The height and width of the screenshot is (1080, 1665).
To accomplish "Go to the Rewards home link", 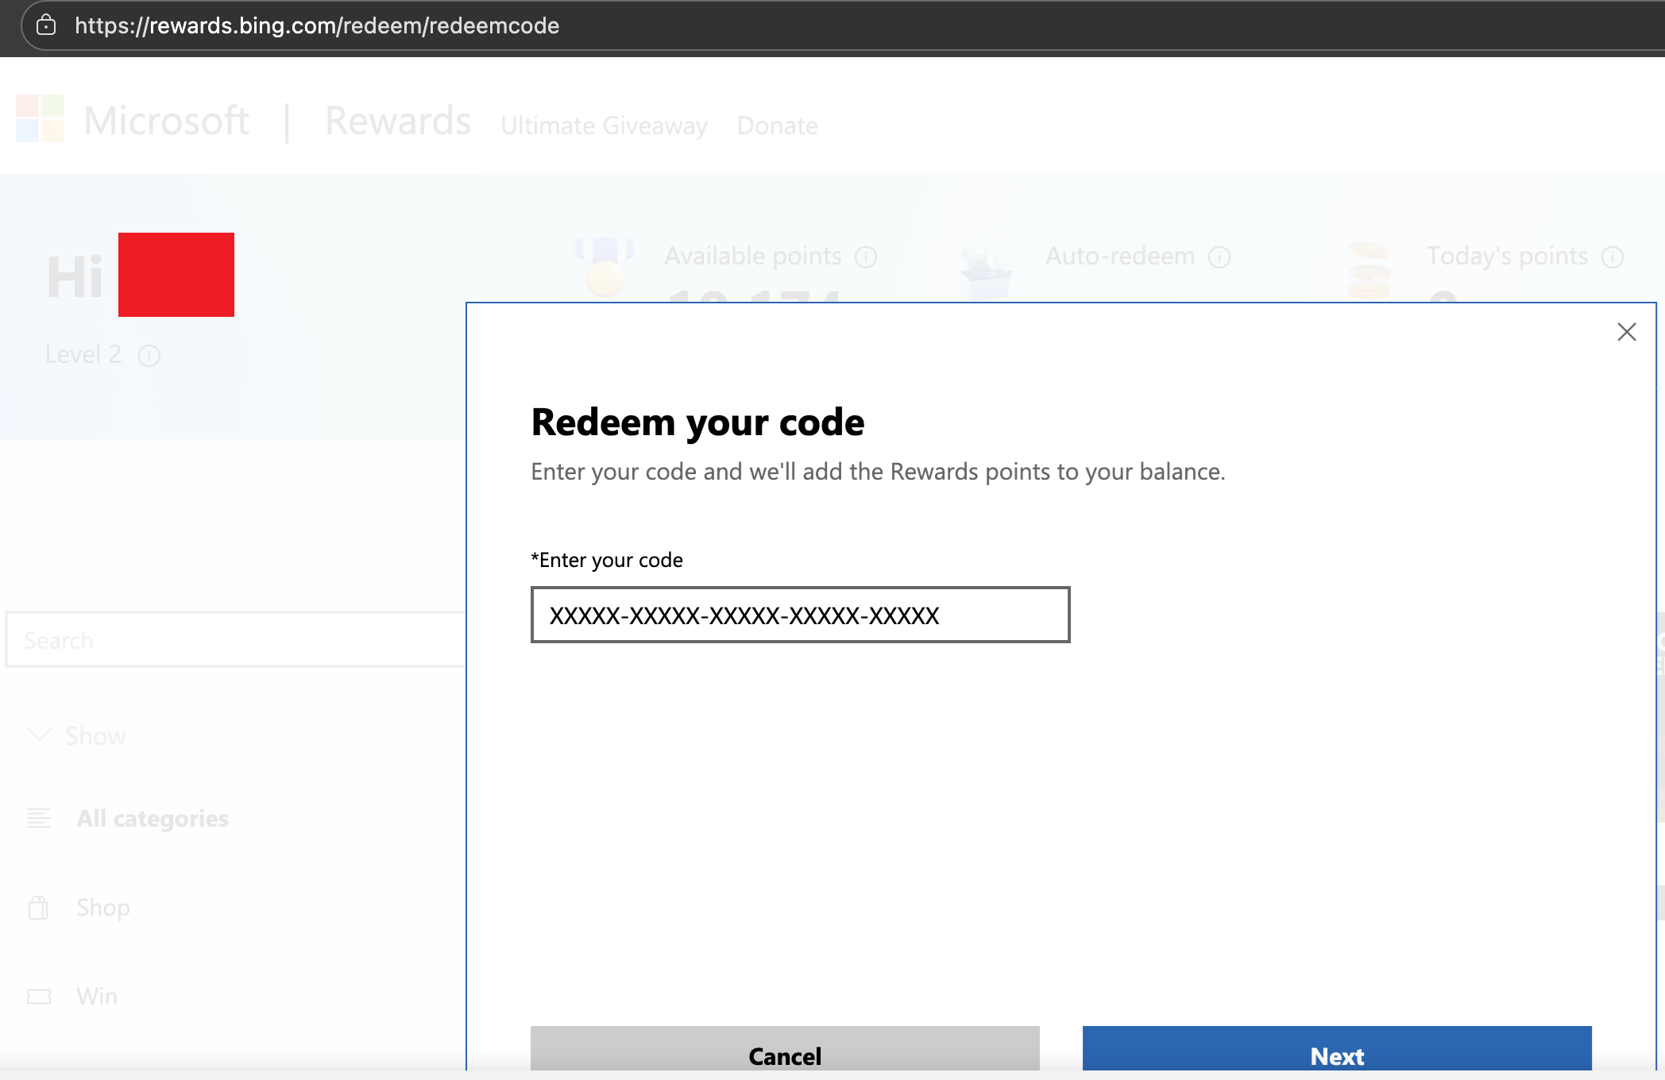I will tap(397, 121).
